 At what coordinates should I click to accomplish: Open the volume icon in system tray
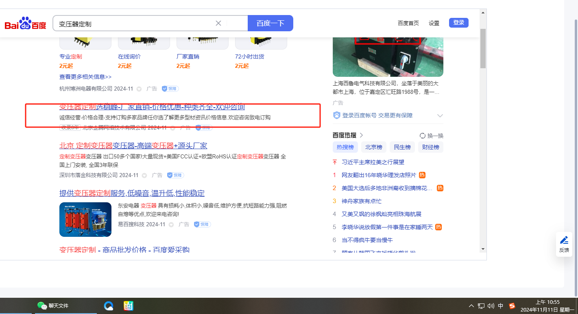[x=491, y=306]
